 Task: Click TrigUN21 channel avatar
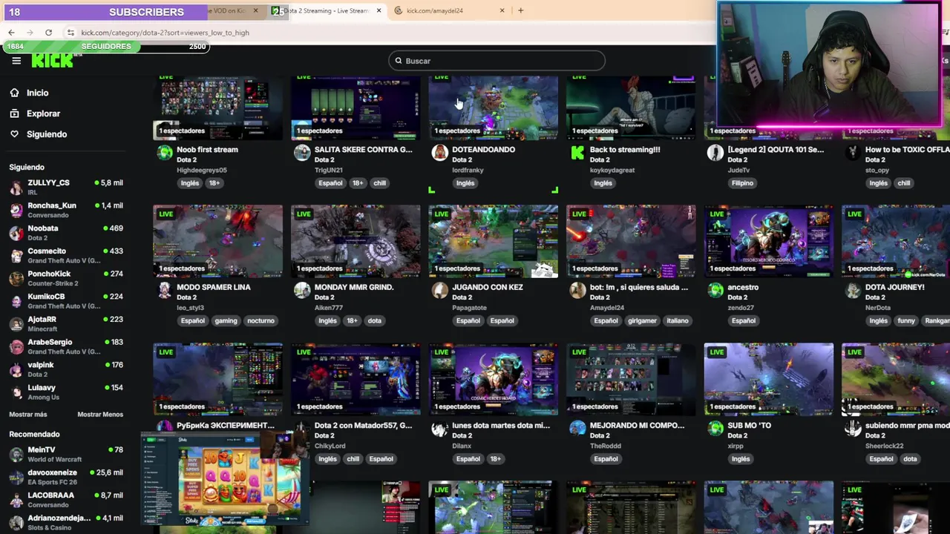click(302, 153)
